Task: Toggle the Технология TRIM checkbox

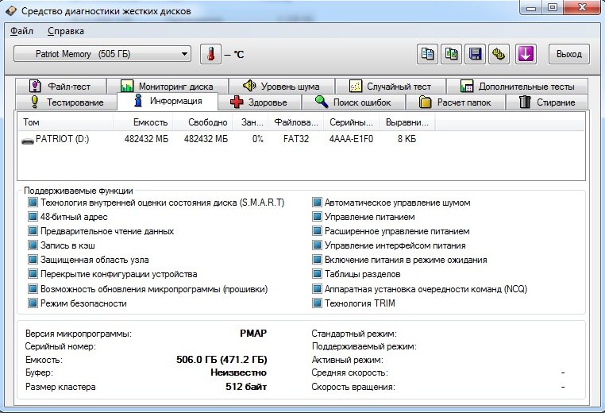Action: click(318, 303)
